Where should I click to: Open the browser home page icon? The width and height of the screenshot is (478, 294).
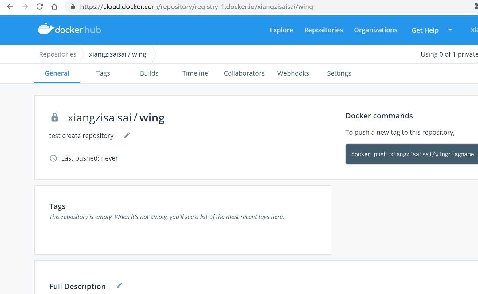tap(54, 6)
